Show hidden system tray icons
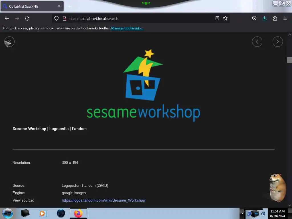Viewport: 292px width, 219px height. coord(242,213)
